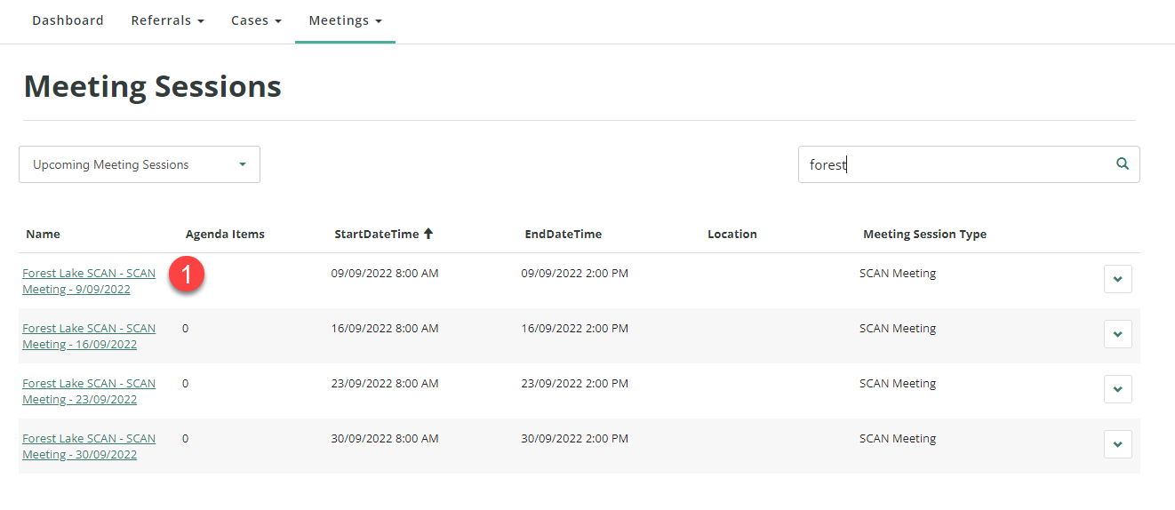Open Forest Lake SCAN Meeting 9/09/2022 link

click(89, 281)
